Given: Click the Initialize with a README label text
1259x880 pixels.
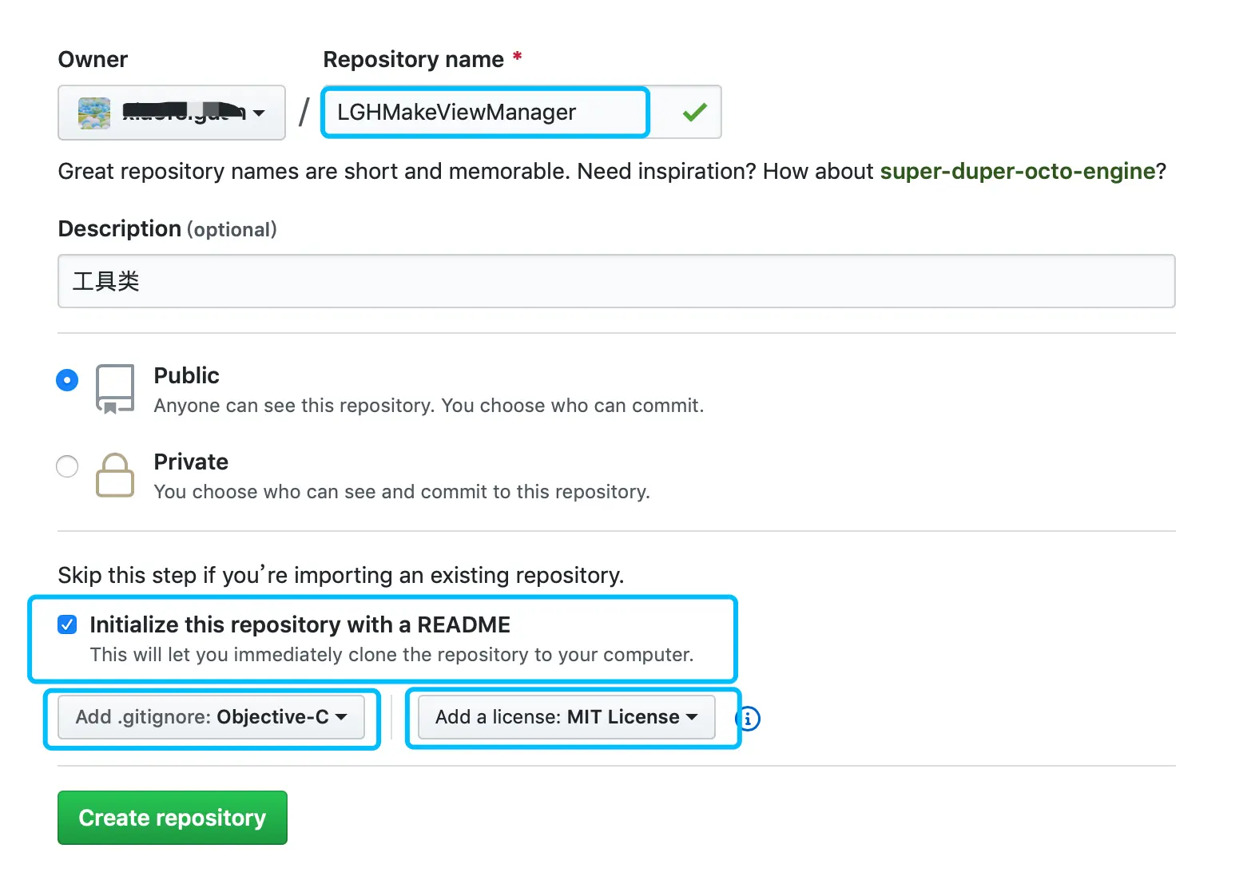Looking at the screenshot, I should coord(300,624).
